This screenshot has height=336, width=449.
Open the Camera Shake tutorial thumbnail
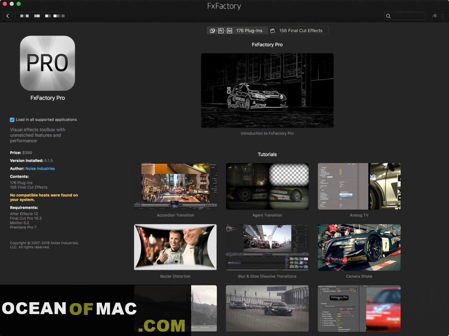pyautogui.click(x=359, y=247)
